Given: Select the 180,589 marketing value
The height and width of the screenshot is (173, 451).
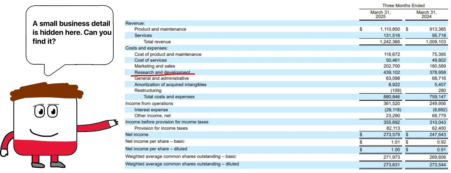Looking at the screenshot, I should click(437, 66).
